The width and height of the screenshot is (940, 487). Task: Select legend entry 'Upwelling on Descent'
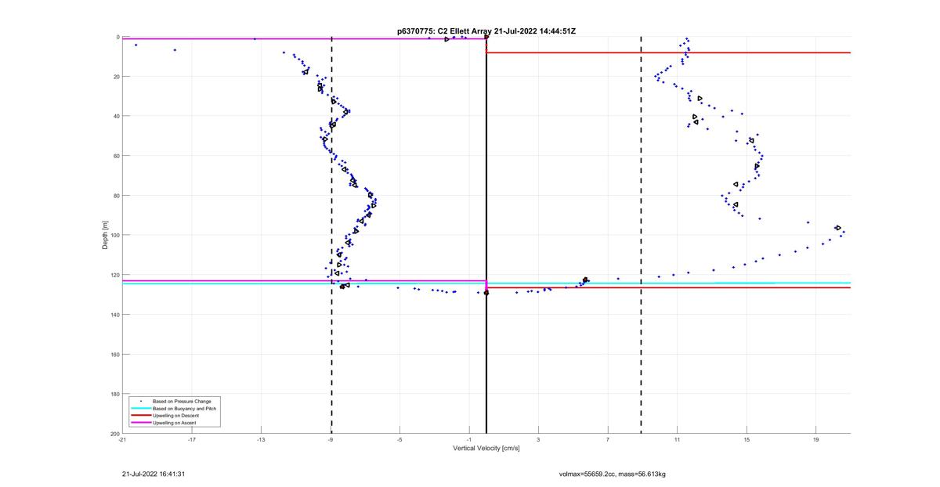[x=176, y=416]
